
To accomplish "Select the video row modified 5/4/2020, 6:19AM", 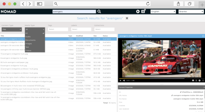I will click(58, 46).
